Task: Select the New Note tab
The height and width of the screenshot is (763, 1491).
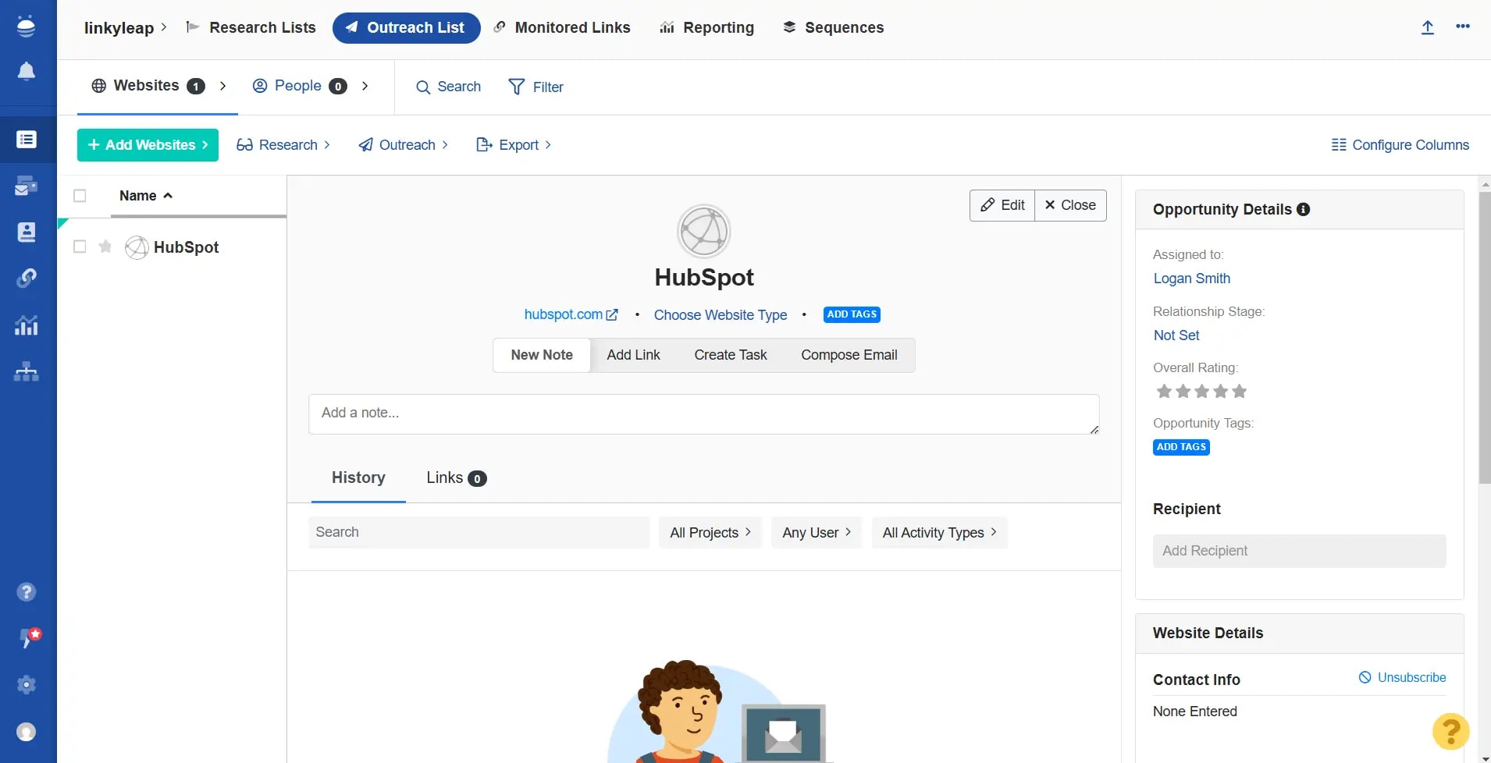Action: coord(542,355)
